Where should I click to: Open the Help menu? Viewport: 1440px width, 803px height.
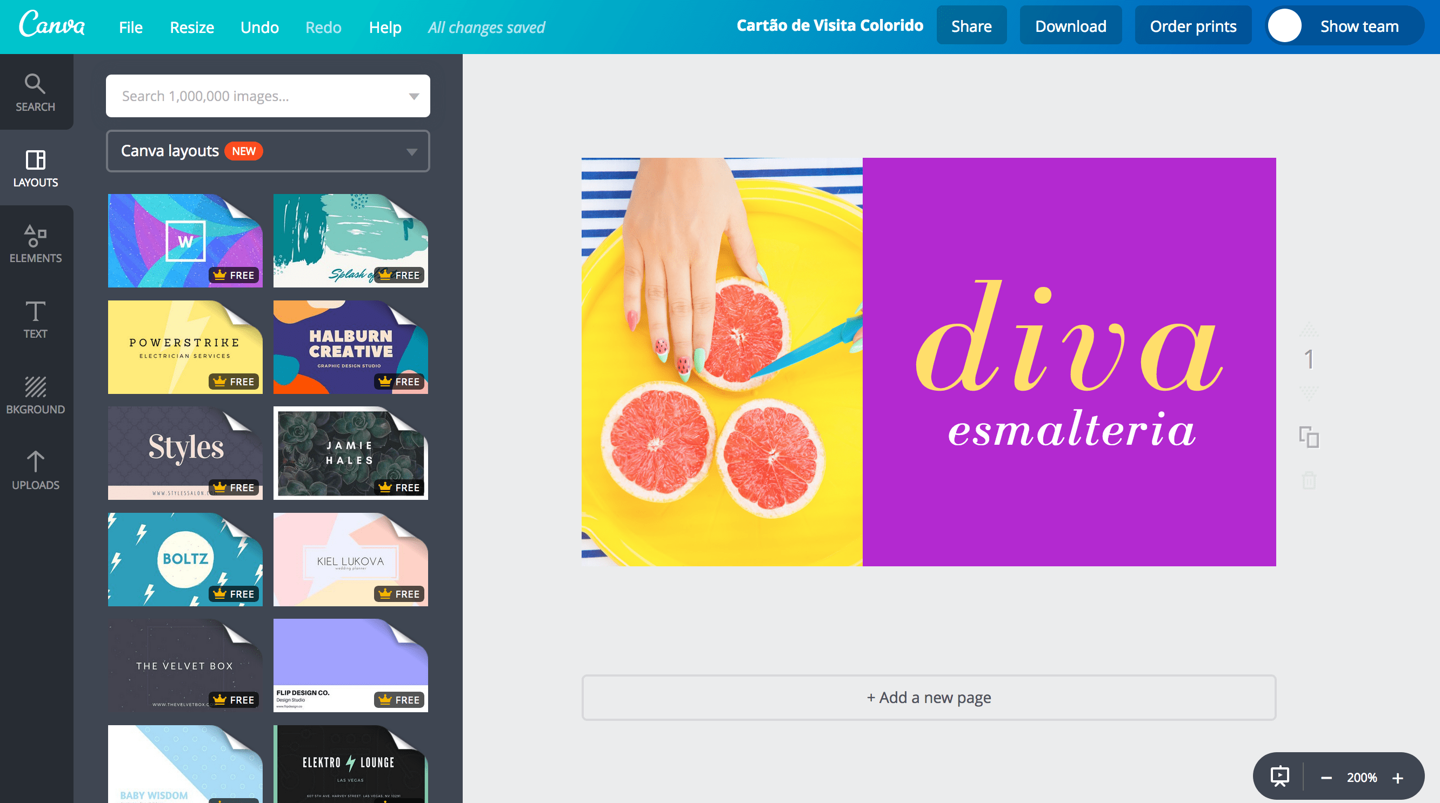coord(385,27)
